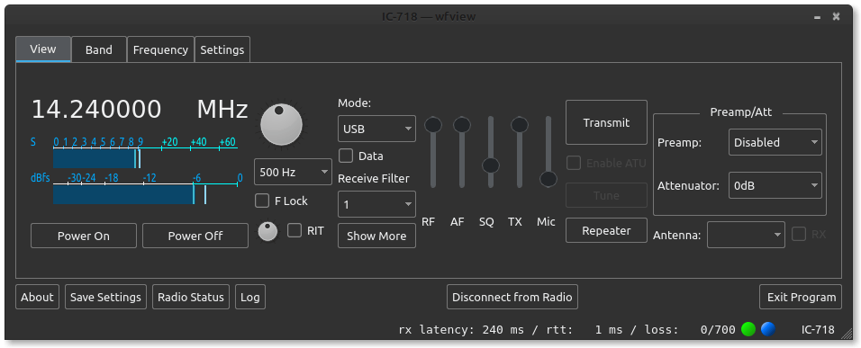Open the Mode dropdown showing USB
861x348 pixels.
point(376,129)
